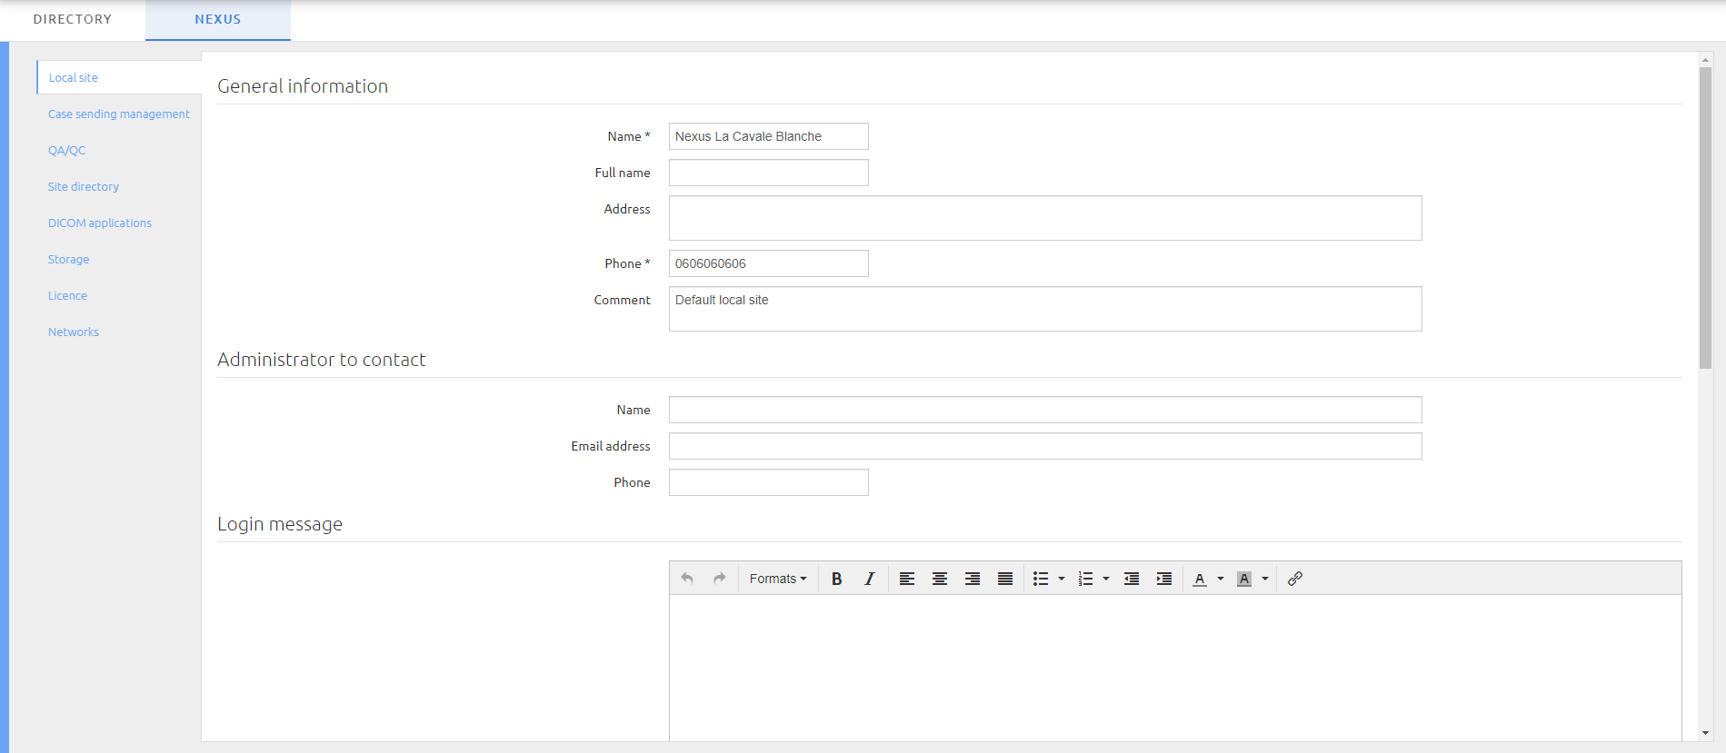Click the site Name field with Nexus La Cavale Blanche
1726x753 pixels.
(x=769, y=136)
